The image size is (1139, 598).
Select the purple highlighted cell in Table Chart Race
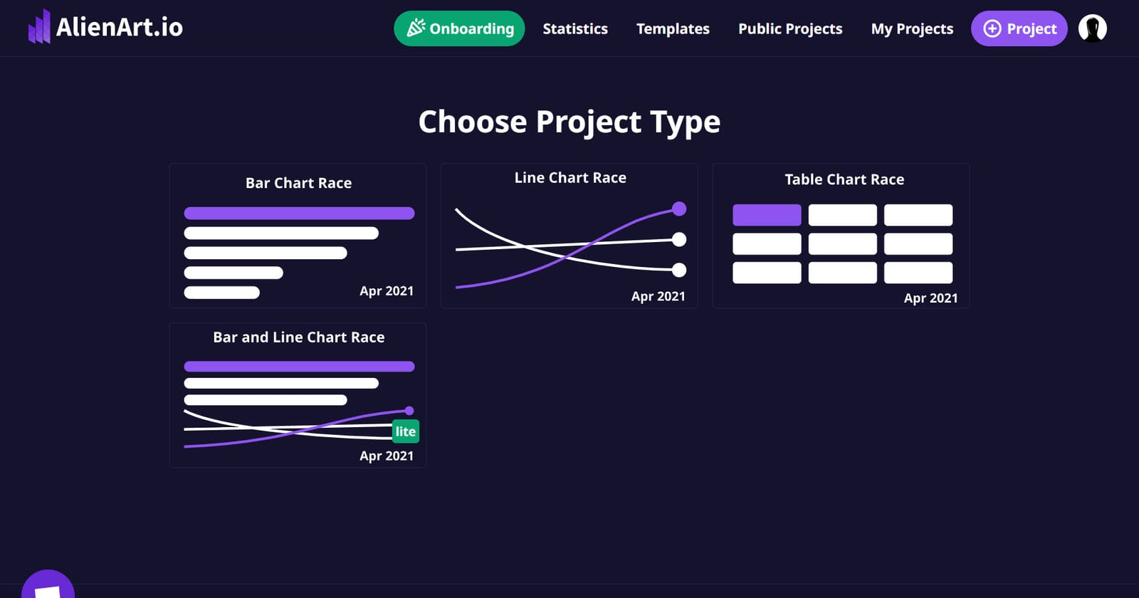(766, 215)
